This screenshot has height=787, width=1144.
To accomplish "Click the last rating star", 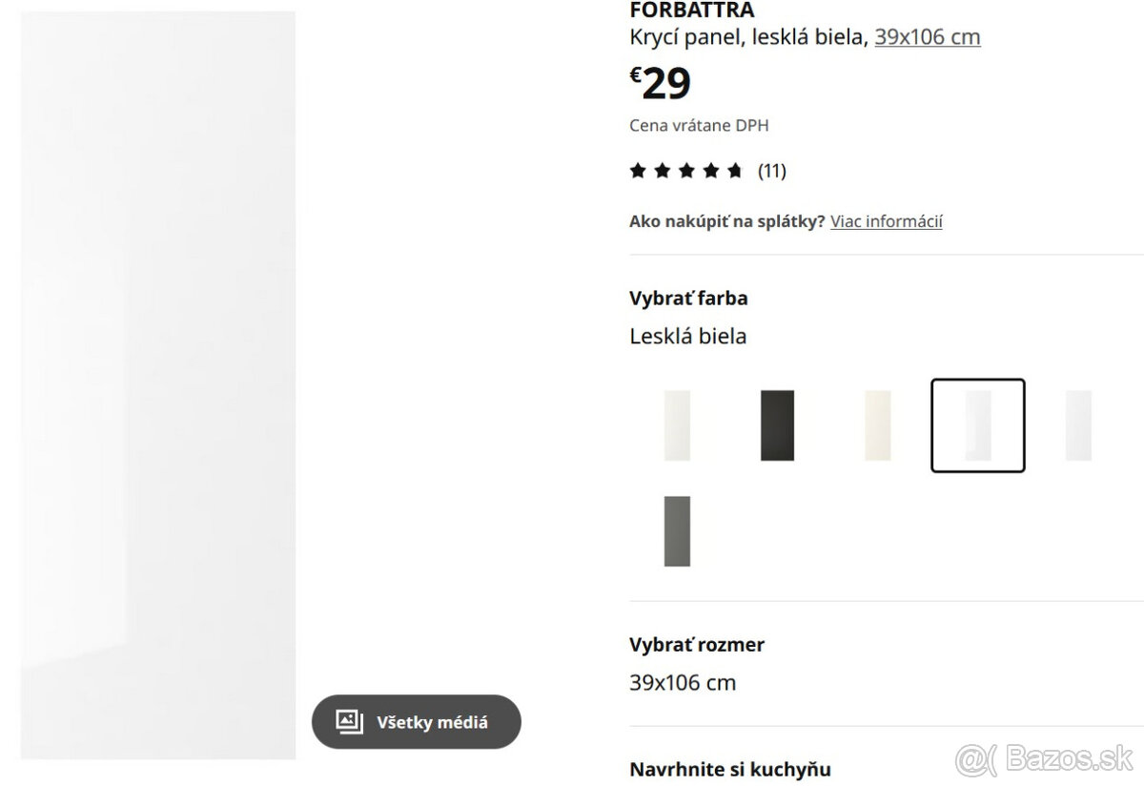I will tap(733, 170).
